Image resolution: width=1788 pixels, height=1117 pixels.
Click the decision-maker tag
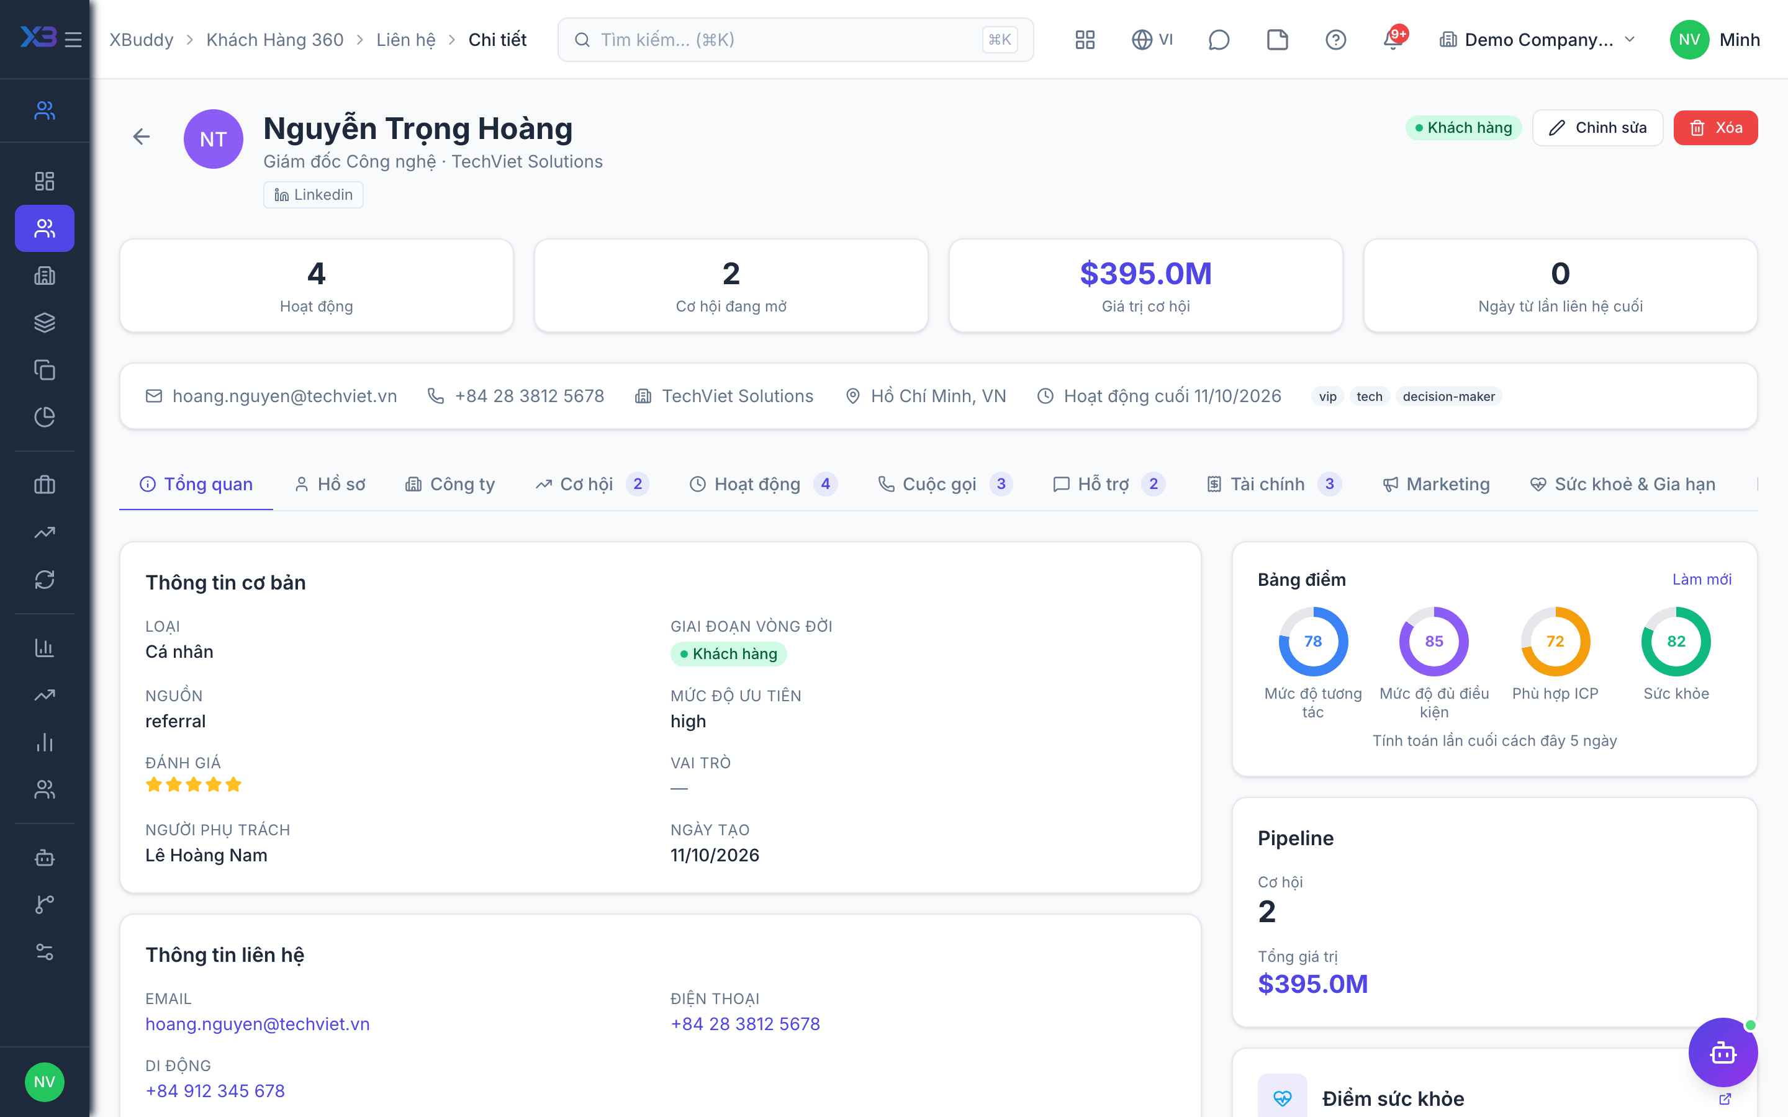(x=1448, y=396)
